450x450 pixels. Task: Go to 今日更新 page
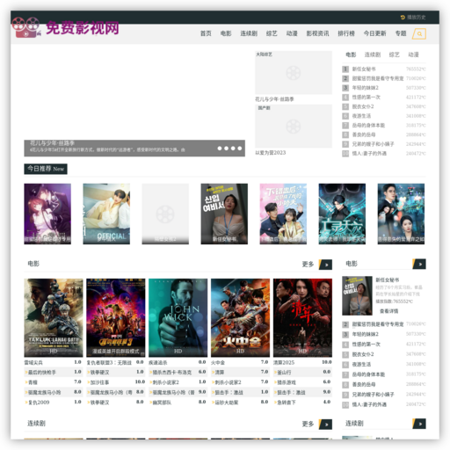[374, 33]
